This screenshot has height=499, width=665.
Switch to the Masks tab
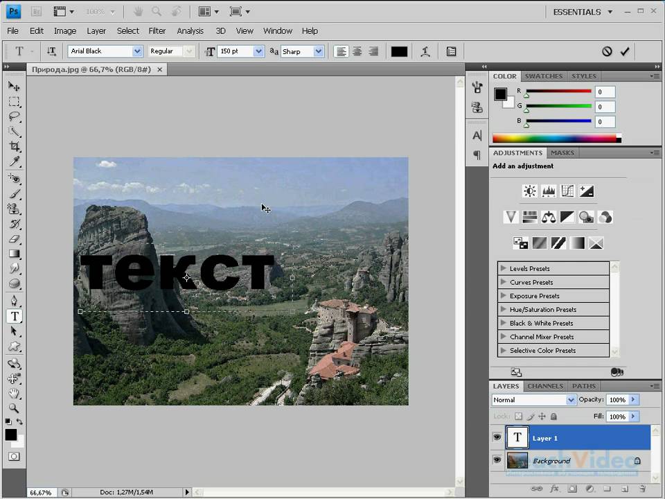[562, 152]
